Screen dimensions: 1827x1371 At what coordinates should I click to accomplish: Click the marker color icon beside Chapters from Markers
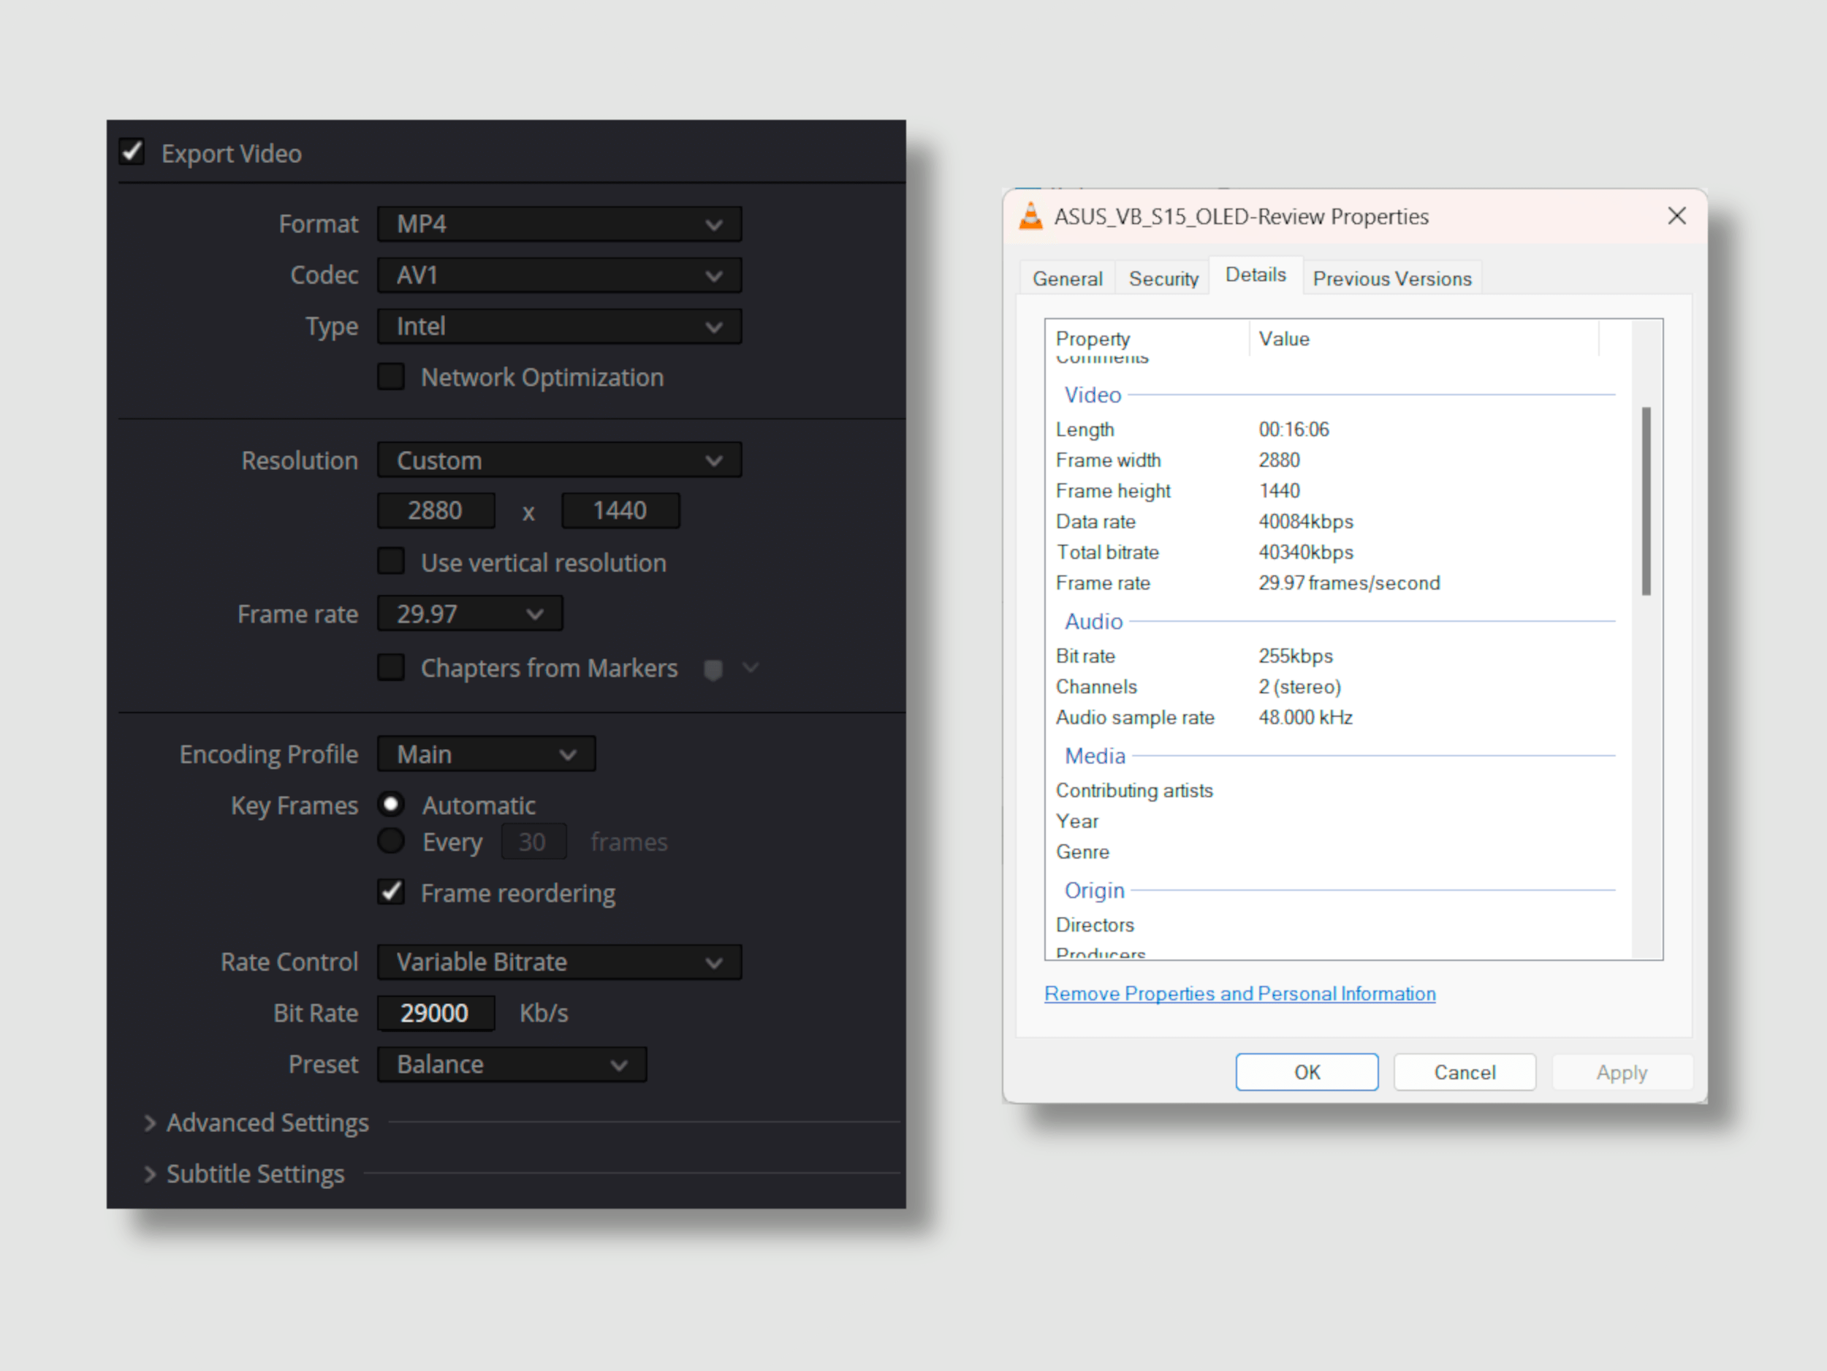(x=713, y=669)
